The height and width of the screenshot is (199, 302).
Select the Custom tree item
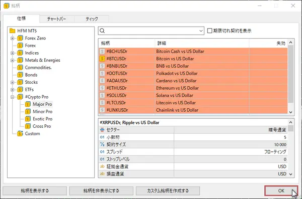click(33, 133)
